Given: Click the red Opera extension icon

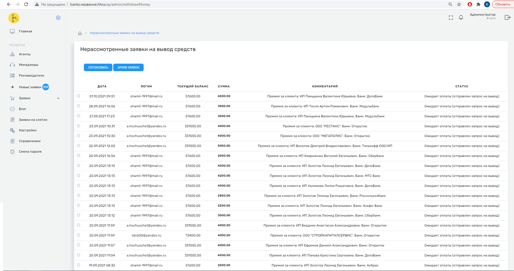Looking at the screenshot, I should pos(470,4).
